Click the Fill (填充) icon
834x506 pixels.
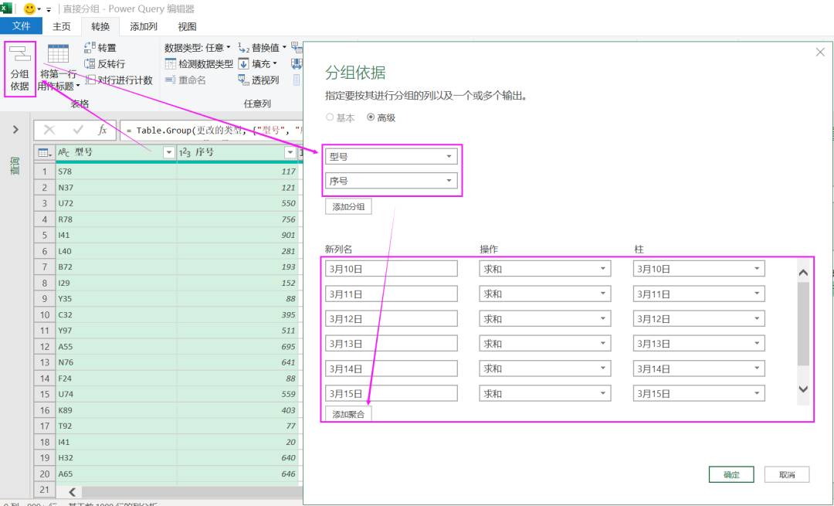click(x=243, y=64)
